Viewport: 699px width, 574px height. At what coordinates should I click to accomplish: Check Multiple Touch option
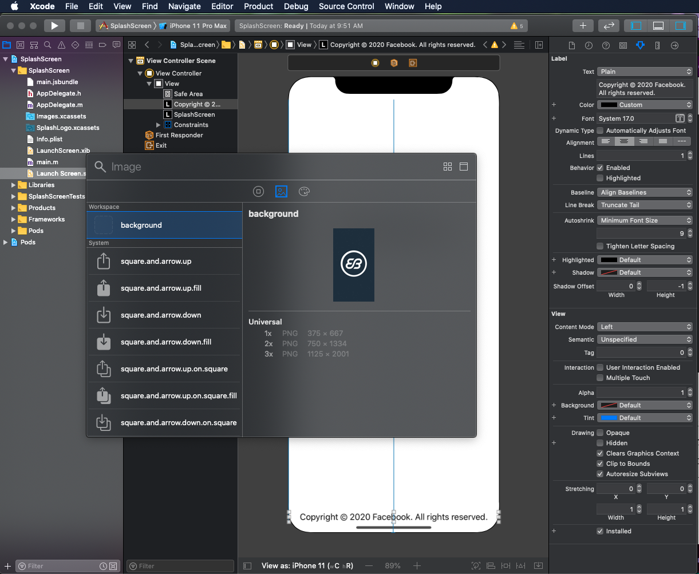tap(600, 378)
